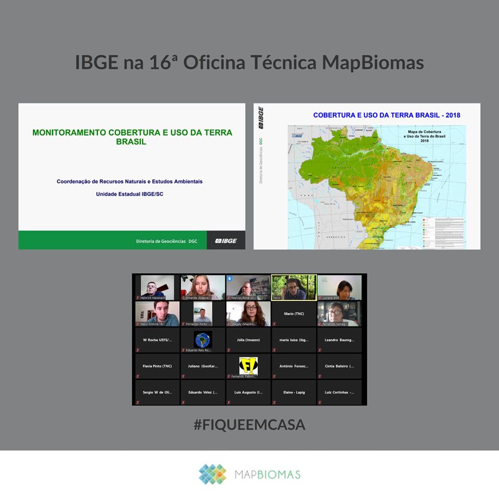Click name 'Eduardo Vélez (...'

203,392
